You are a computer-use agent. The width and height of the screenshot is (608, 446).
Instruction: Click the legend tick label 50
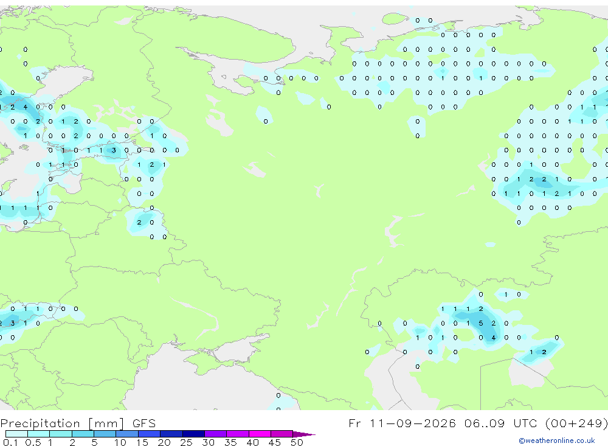coord(297,442)
